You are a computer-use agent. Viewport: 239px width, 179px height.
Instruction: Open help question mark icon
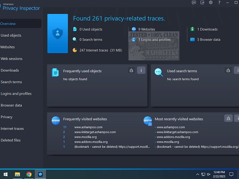[219, 3]
